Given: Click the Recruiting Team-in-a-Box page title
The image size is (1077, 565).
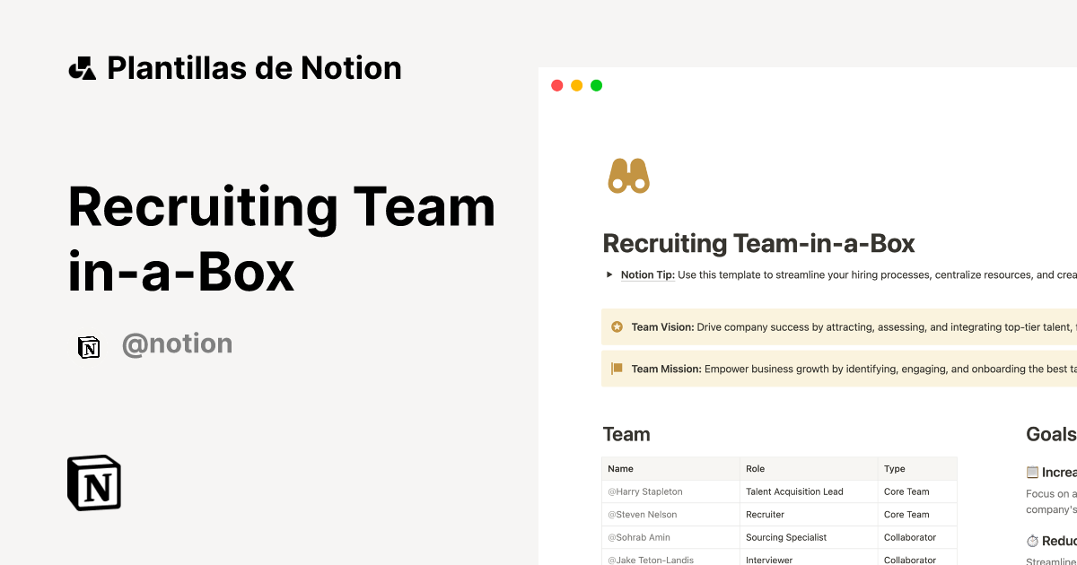Looking at the screenshot, I should click(758, 243).
